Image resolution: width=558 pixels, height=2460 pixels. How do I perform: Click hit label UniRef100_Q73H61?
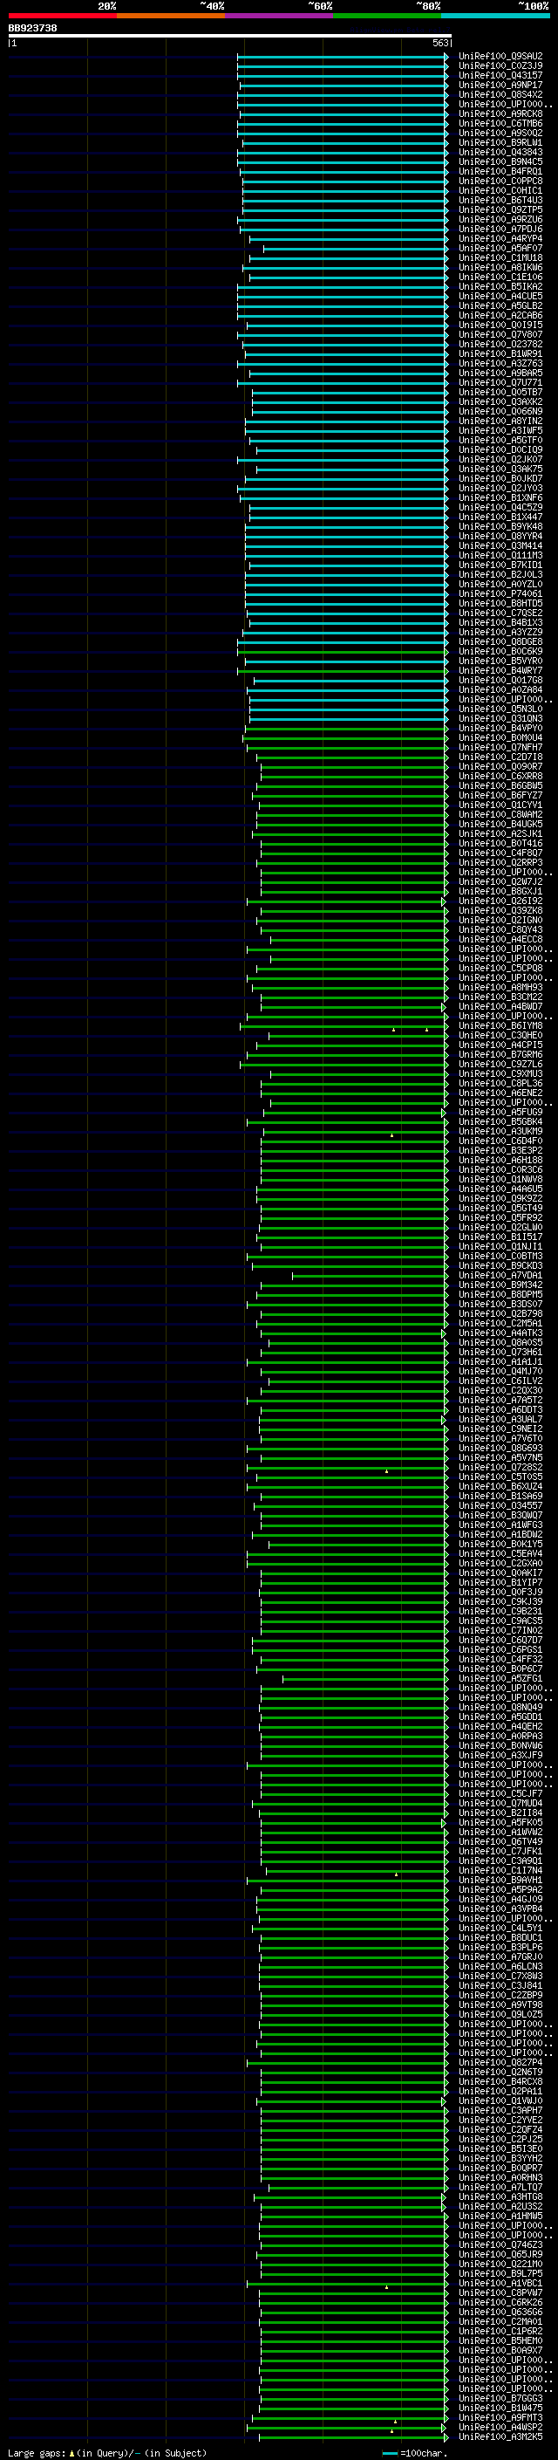click(x=500, y=1353)
